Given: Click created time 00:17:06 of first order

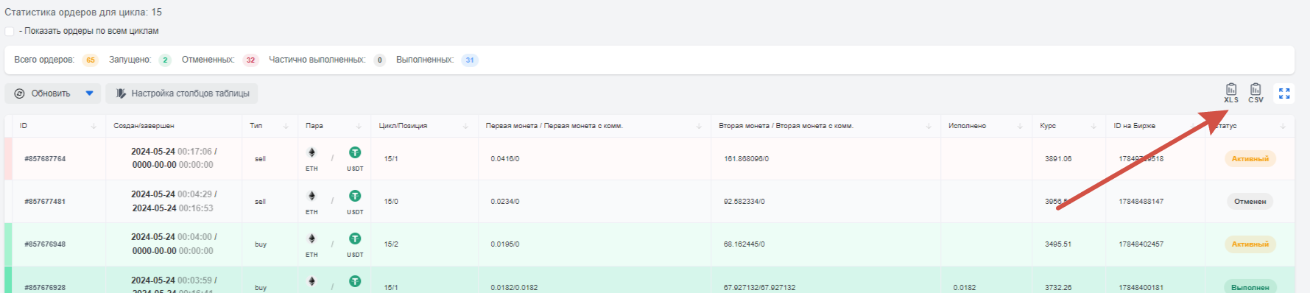Looking at the screenshot, I should [x=194, y=152].
